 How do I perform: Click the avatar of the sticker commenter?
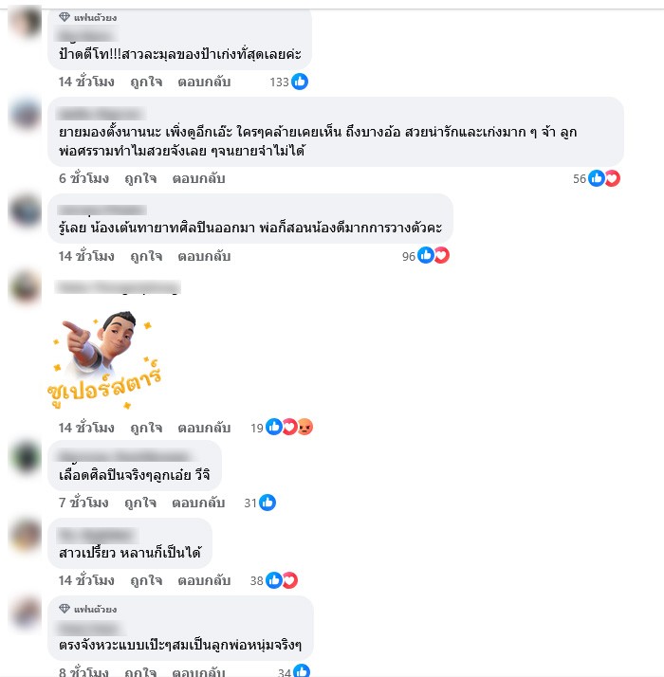point(25,287)
